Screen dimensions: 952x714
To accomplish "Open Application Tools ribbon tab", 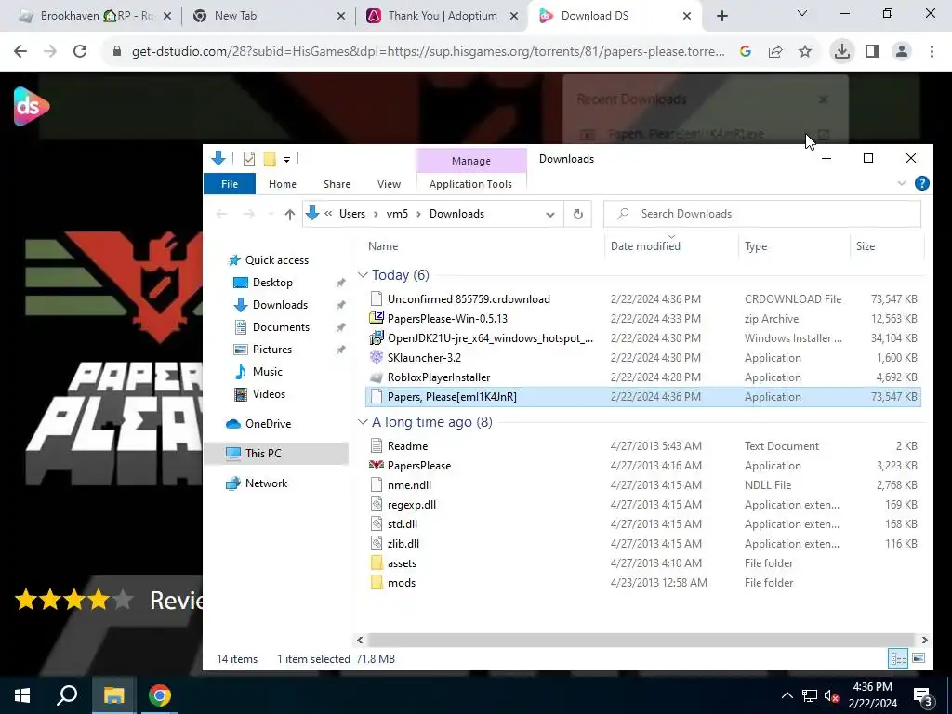I will (470, 184).
